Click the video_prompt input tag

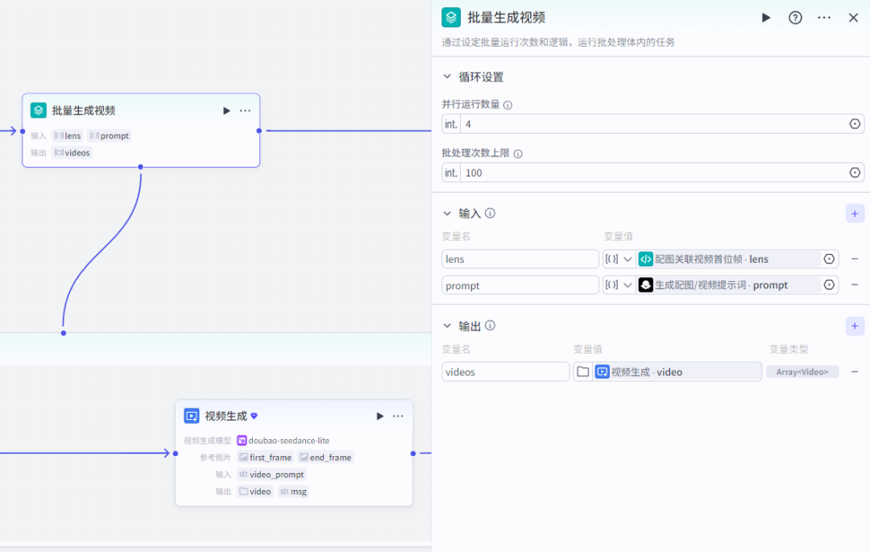pyautogui.click(x=271, y=475)
